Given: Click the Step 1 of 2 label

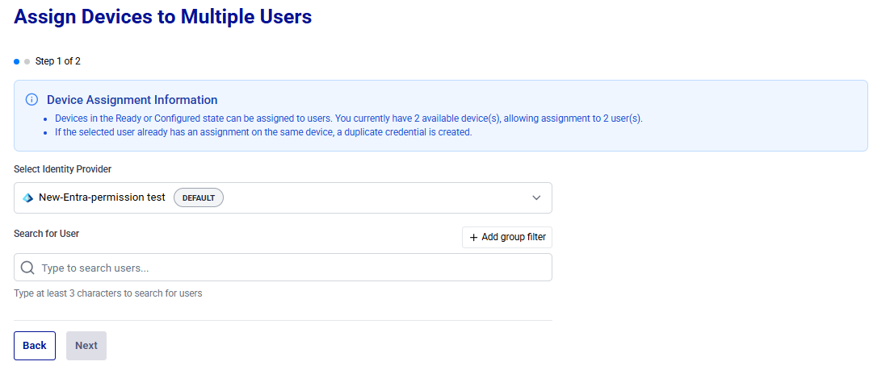Looking at the screenshot, I should pyautogui.click(x=58, y=61).
